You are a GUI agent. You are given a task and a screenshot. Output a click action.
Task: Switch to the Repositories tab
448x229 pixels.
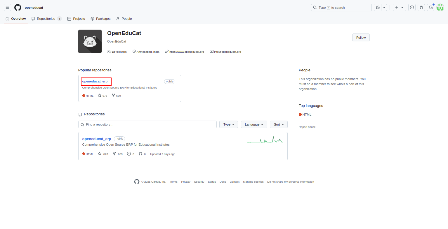coord(46,19)
